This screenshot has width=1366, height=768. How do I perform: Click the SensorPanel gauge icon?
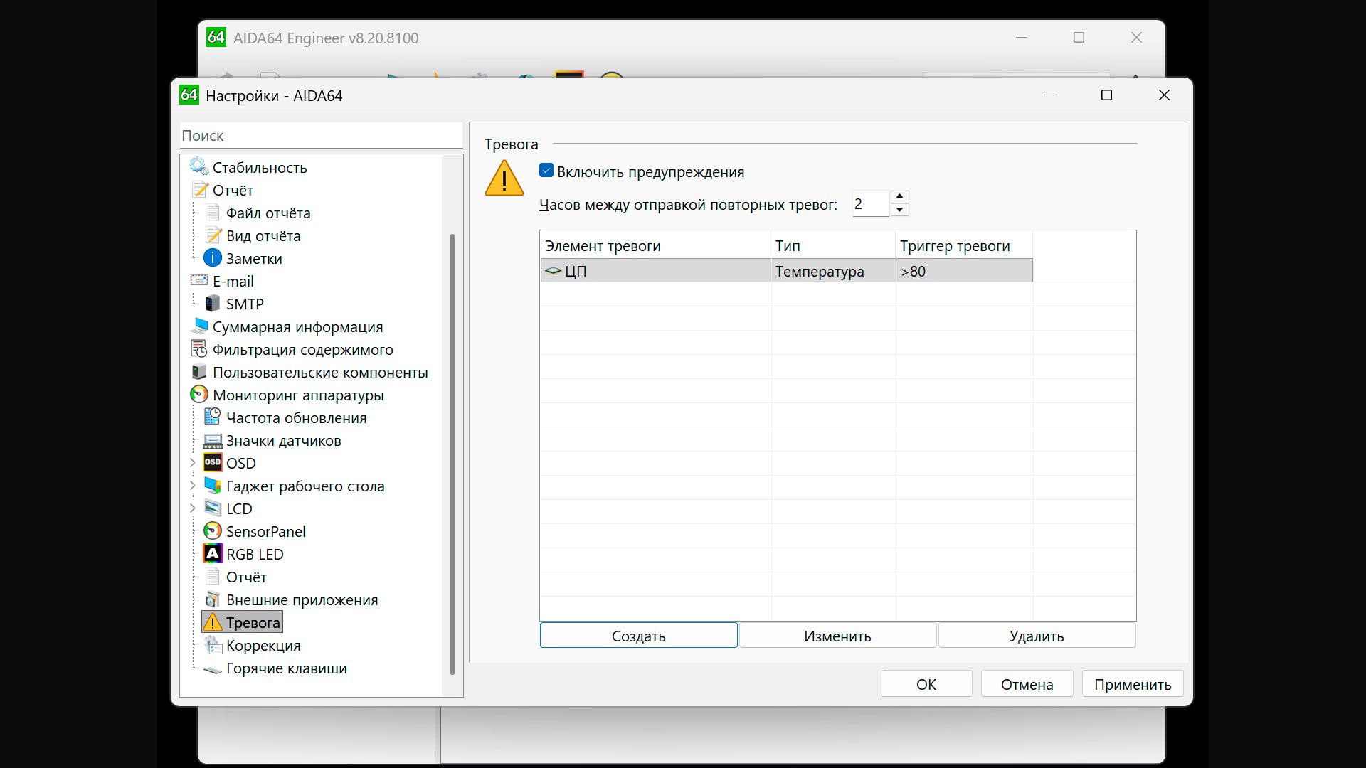pos(212,531)
